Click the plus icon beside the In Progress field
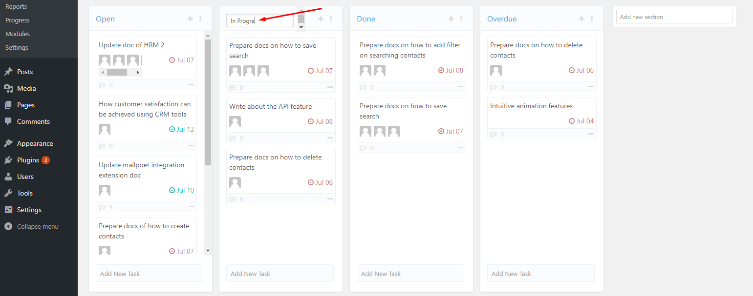 click(321, 19)
